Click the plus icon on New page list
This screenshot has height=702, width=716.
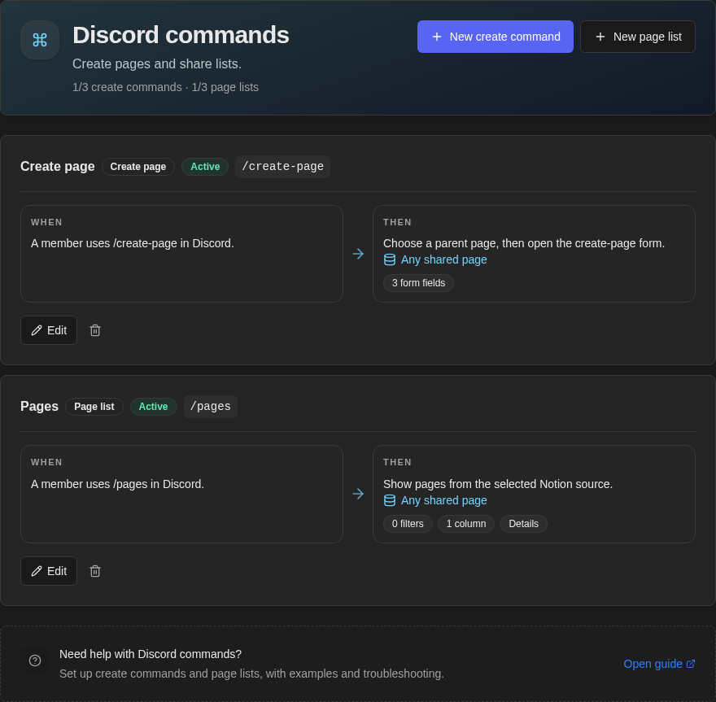pos(600,37)
